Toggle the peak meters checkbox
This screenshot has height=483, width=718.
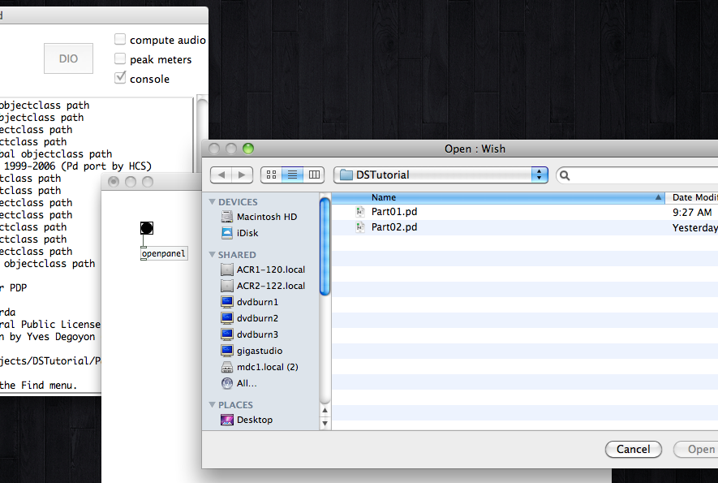[x=120, y=59]
